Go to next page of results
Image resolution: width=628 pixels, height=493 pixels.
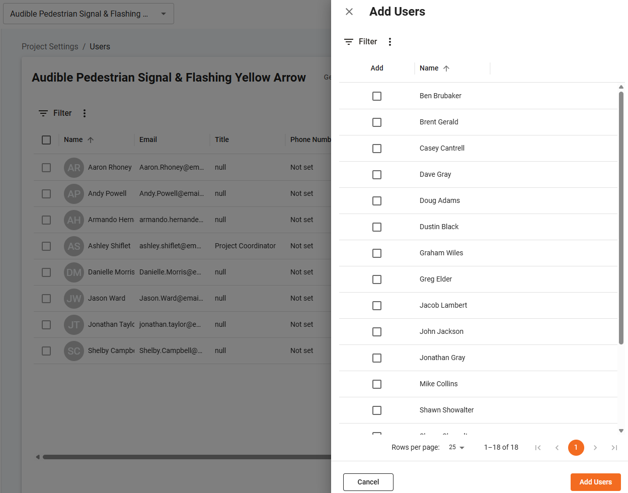[595, 448]
